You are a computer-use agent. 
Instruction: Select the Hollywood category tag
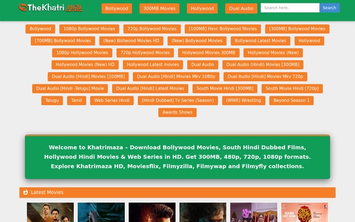pos(310,41)
